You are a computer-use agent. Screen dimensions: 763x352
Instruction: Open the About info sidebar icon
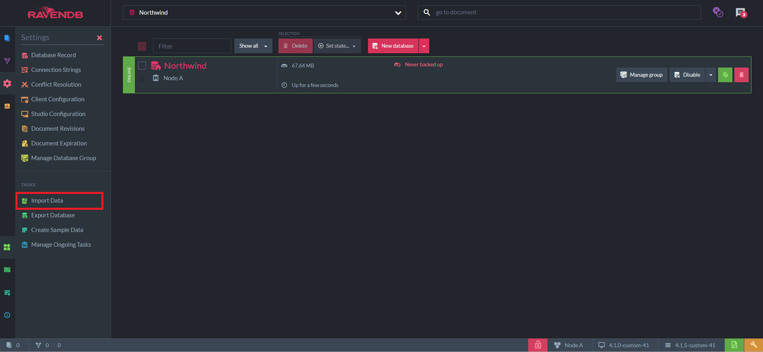(x=7, y=315)
